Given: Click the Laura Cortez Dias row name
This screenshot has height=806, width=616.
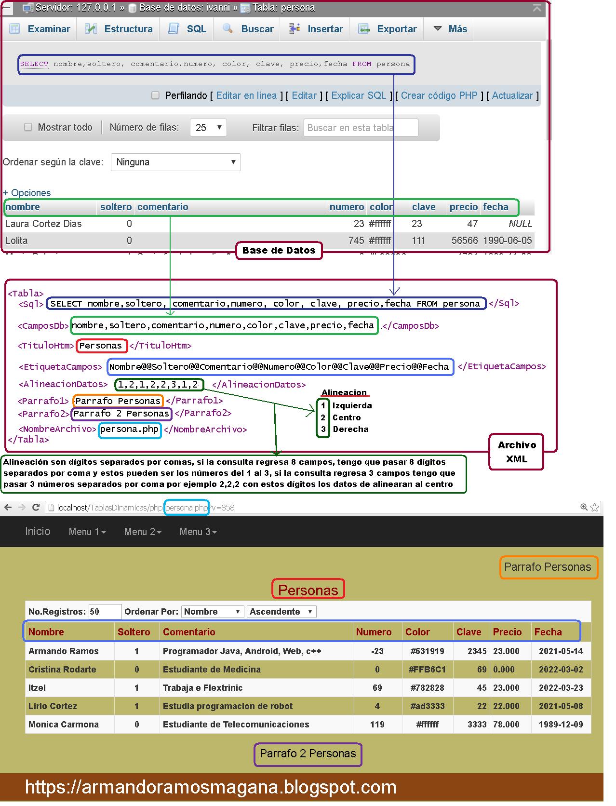Looking at the screenshot, I should pyautogui.click(x=44, y=224).
